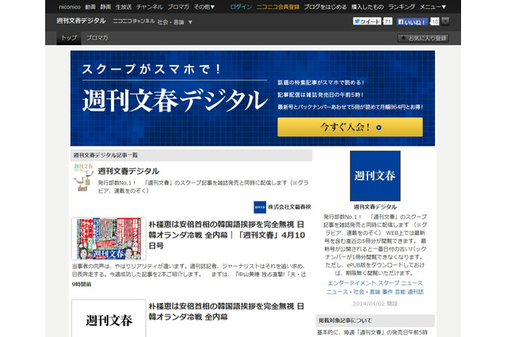
Task: Open 静画 in the top bar
Action: click(x=105, y=7)
